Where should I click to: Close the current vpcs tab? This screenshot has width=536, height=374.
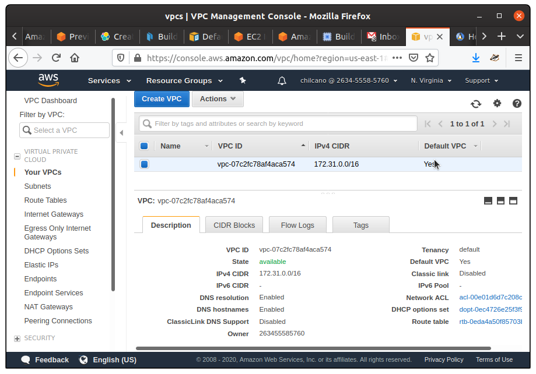440,37
